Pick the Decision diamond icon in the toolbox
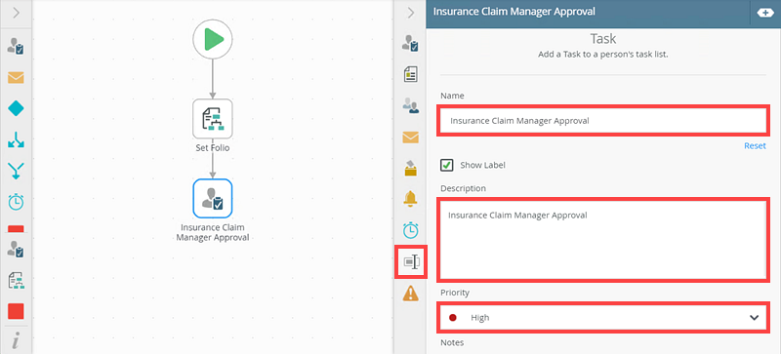781x354 pixels. point(16,108)
